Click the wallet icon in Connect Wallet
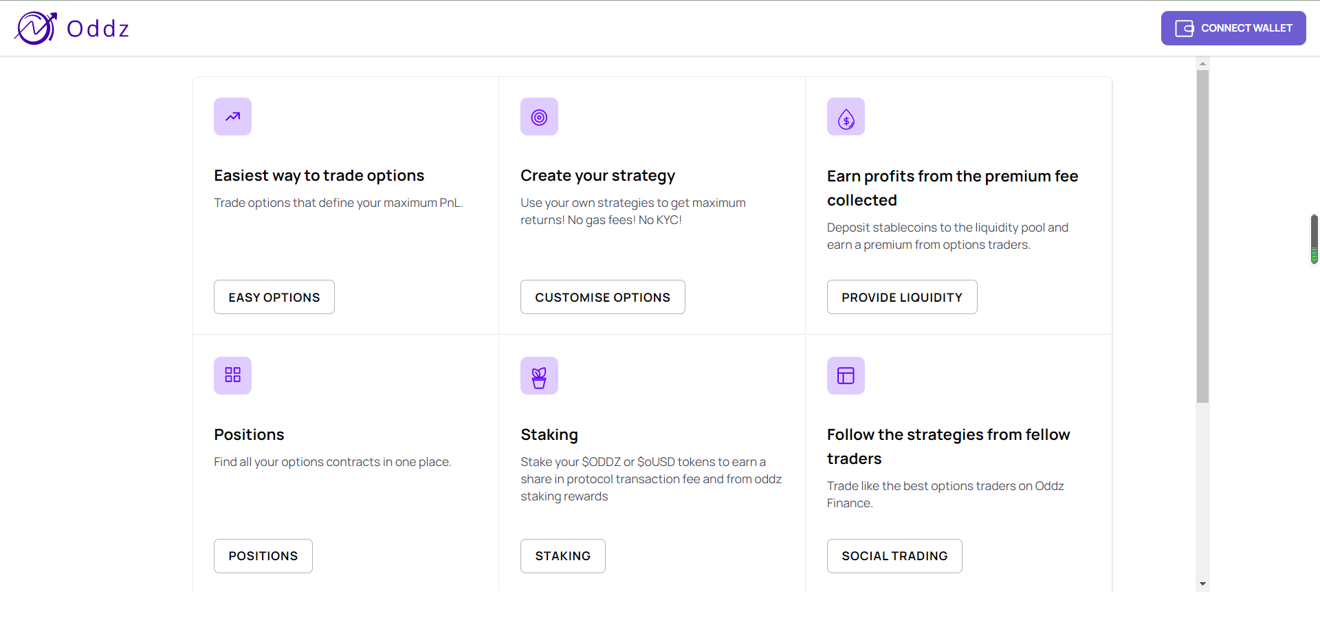The height and width of the screenshot is (620, 1320). click(x=1184, y=28)
